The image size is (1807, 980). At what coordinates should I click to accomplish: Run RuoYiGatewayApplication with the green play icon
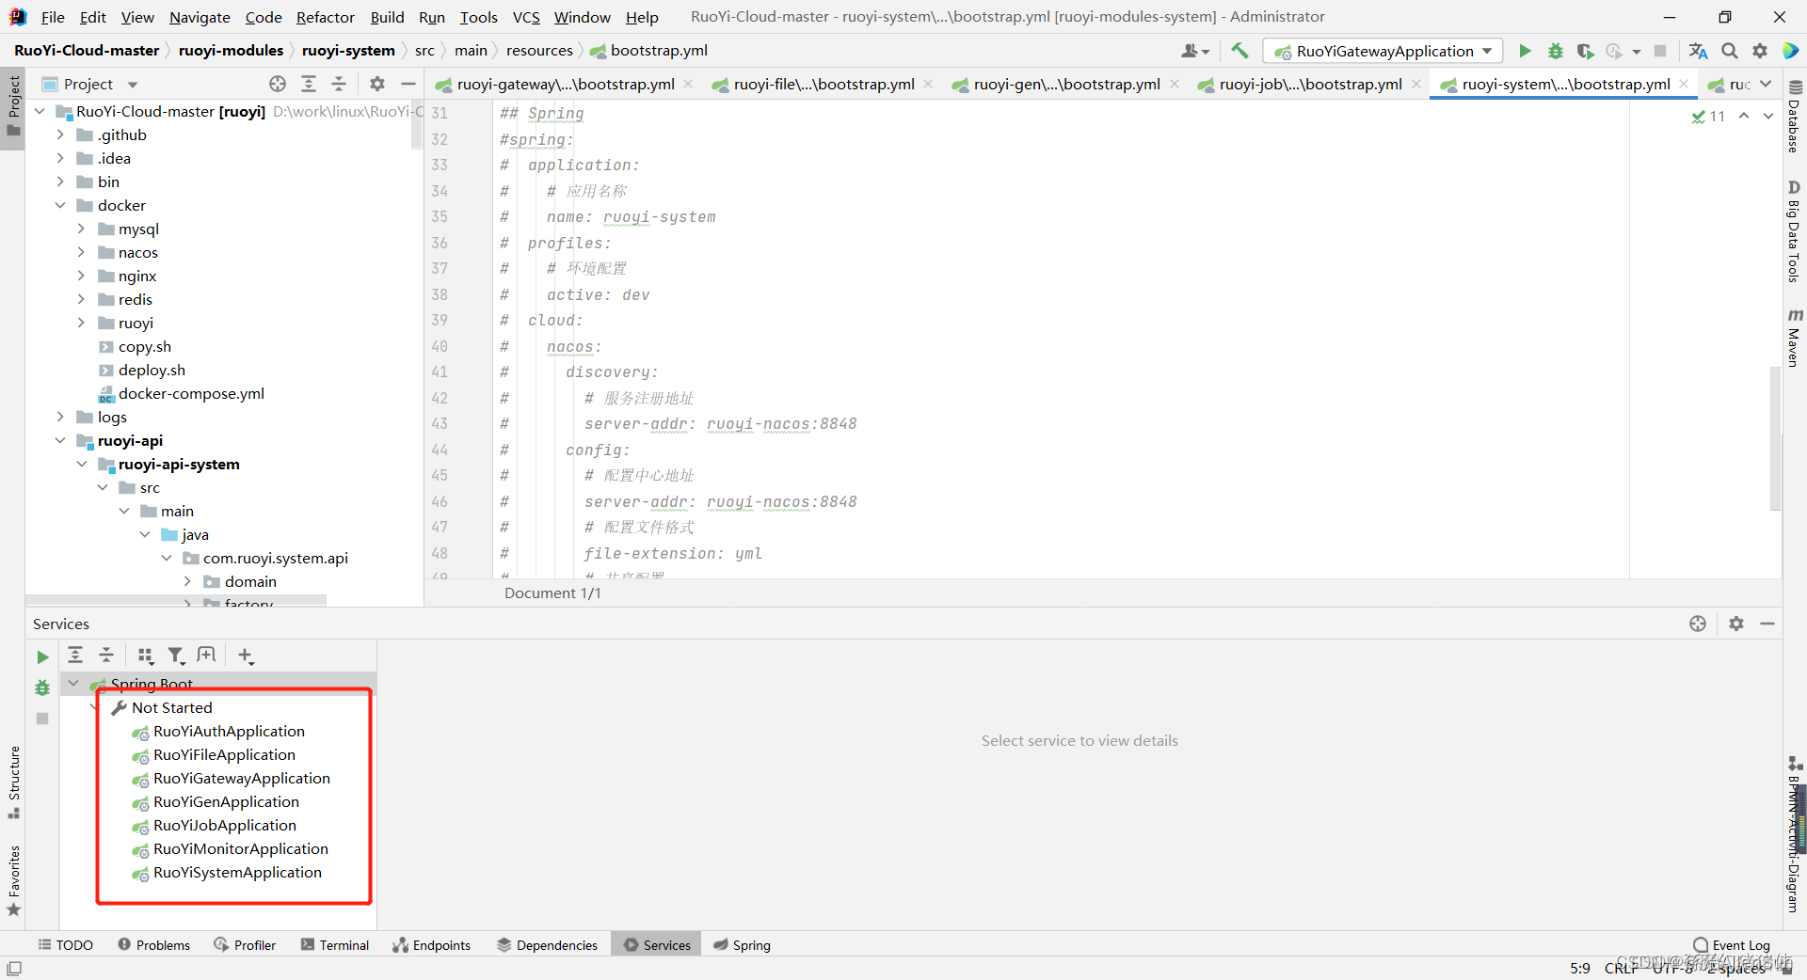click(1525, 51)
